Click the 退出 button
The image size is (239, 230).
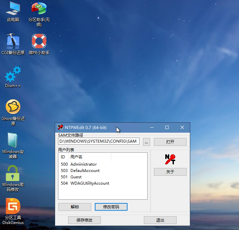pos(160,220)
